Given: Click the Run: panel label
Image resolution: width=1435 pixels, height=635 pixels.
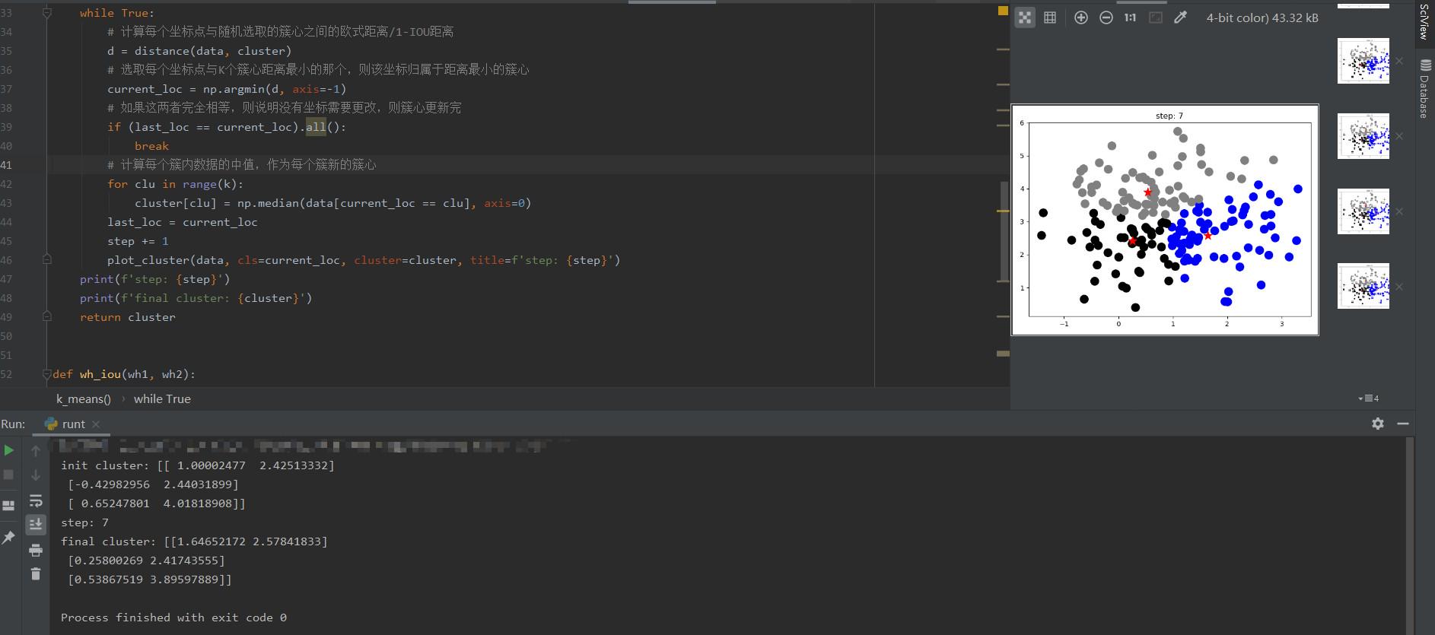Looking at the screenshot, I should click(13, 424).
